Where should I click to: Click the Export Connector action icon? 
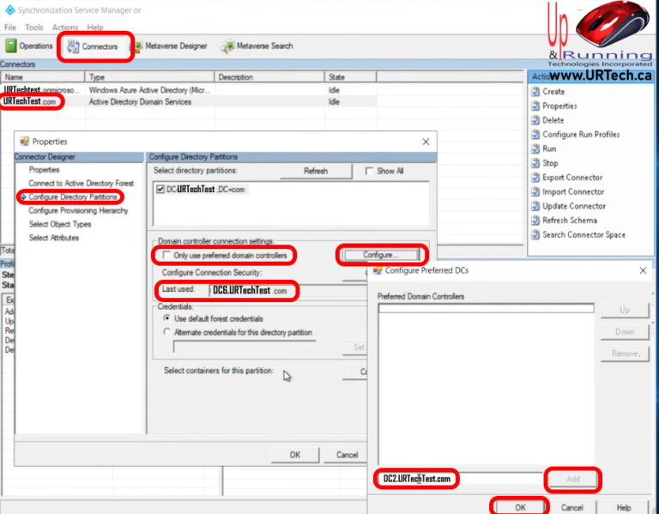click(x=535, y=178)
